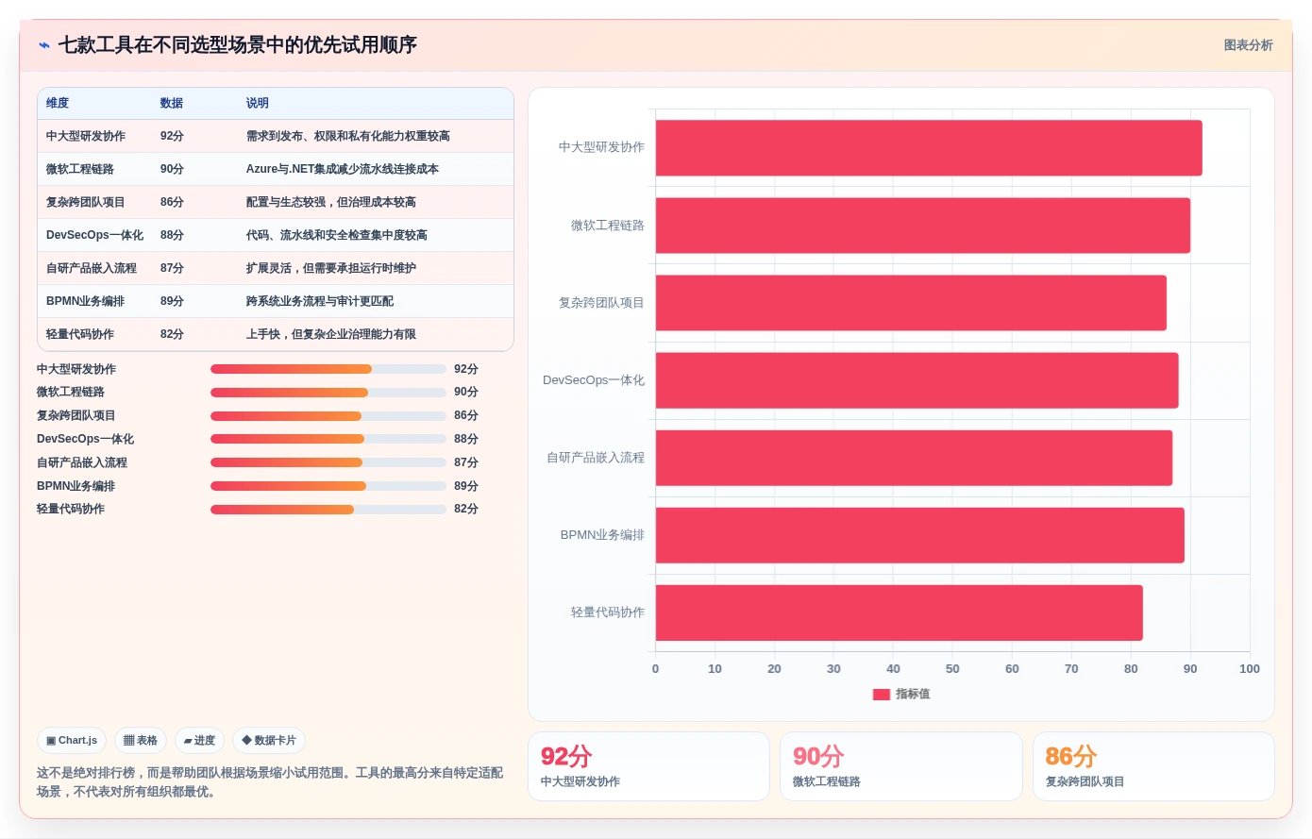
Task: Click description 代码、流水线和安全检查集中度较高
Action: tap(337, 235)
